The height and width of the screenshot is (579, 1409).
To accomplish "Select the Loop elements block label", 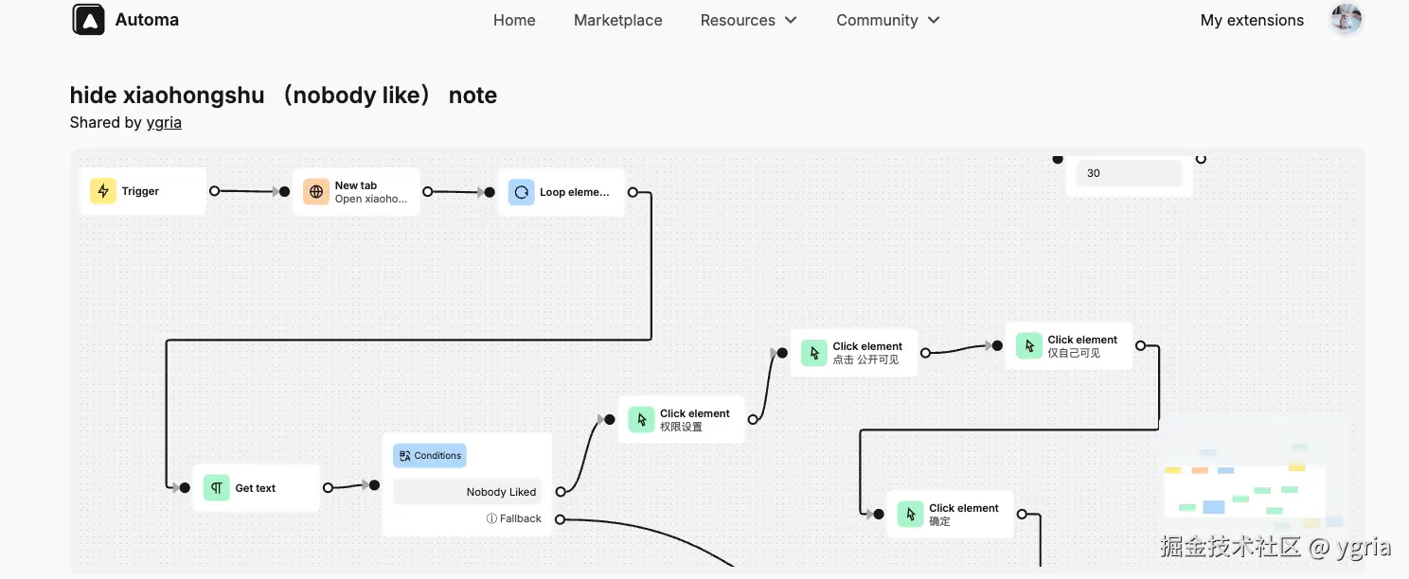I will [575, 192].
